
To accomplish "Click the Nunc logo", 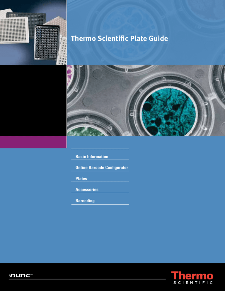I will [21, 275].
